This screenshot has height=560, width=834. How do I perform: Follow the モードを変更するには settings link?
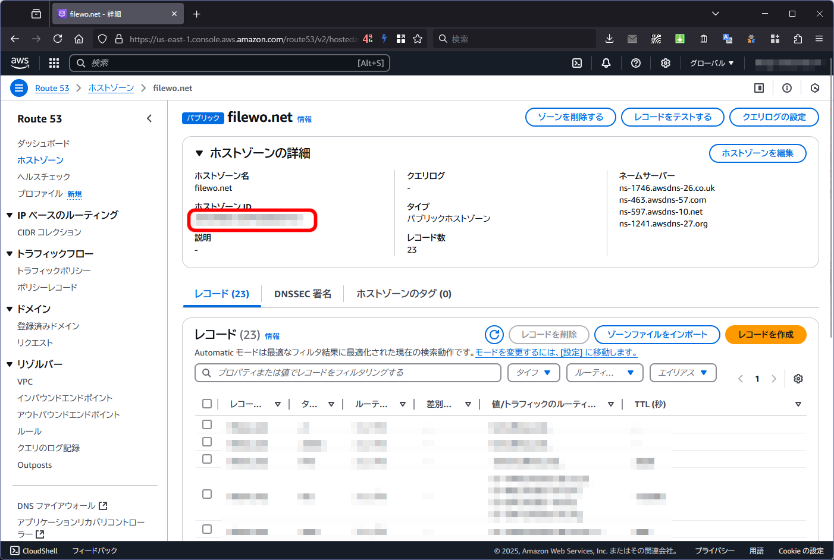[x=556, y=353]
